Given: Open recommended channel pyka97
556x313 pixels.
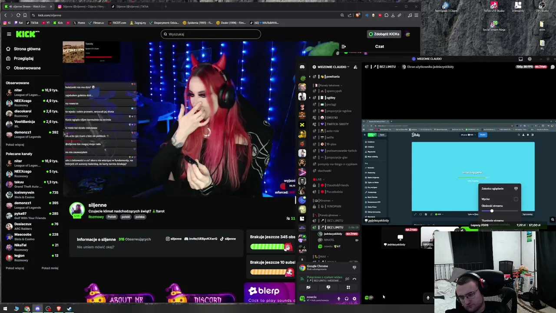Looking at the screenshot, I should pyautogui.click(x=31, y=215).
